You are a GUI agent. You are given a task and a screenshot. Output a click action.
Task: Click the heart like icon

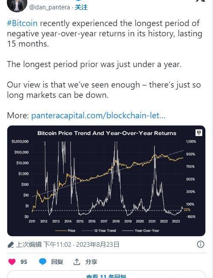click(12, 262)
